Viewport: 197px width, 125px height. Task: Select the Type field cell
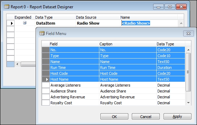pos(74,56)
